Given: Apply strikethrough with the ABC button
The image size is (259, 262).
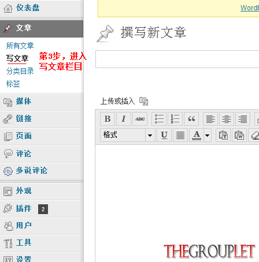Looking at the screenshot, I should [x=140, y=119].
